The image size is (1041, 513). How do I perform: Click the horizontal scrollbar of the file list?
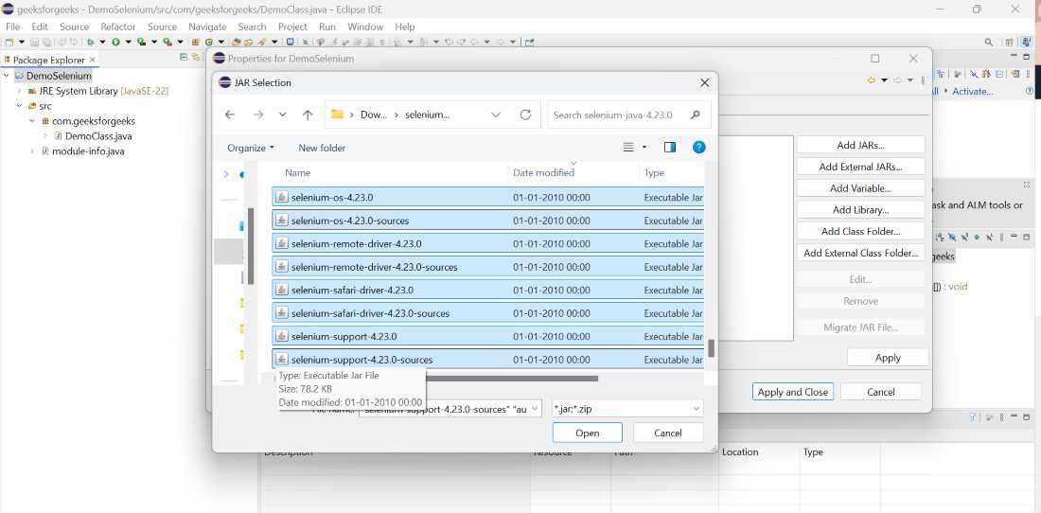(511, 379)
